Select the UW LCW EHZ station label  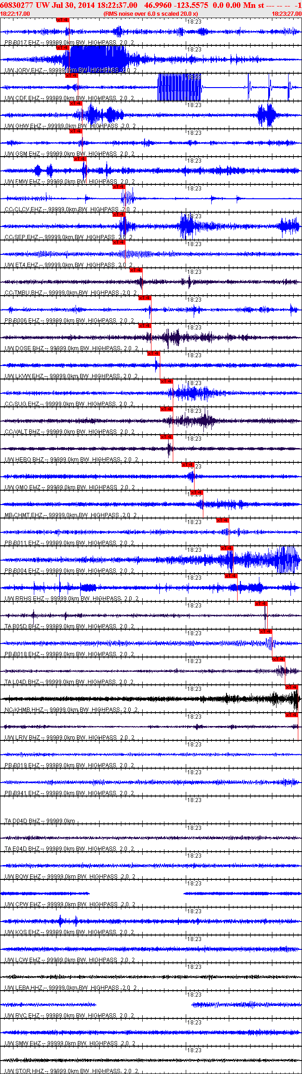[x=23, y=960]
